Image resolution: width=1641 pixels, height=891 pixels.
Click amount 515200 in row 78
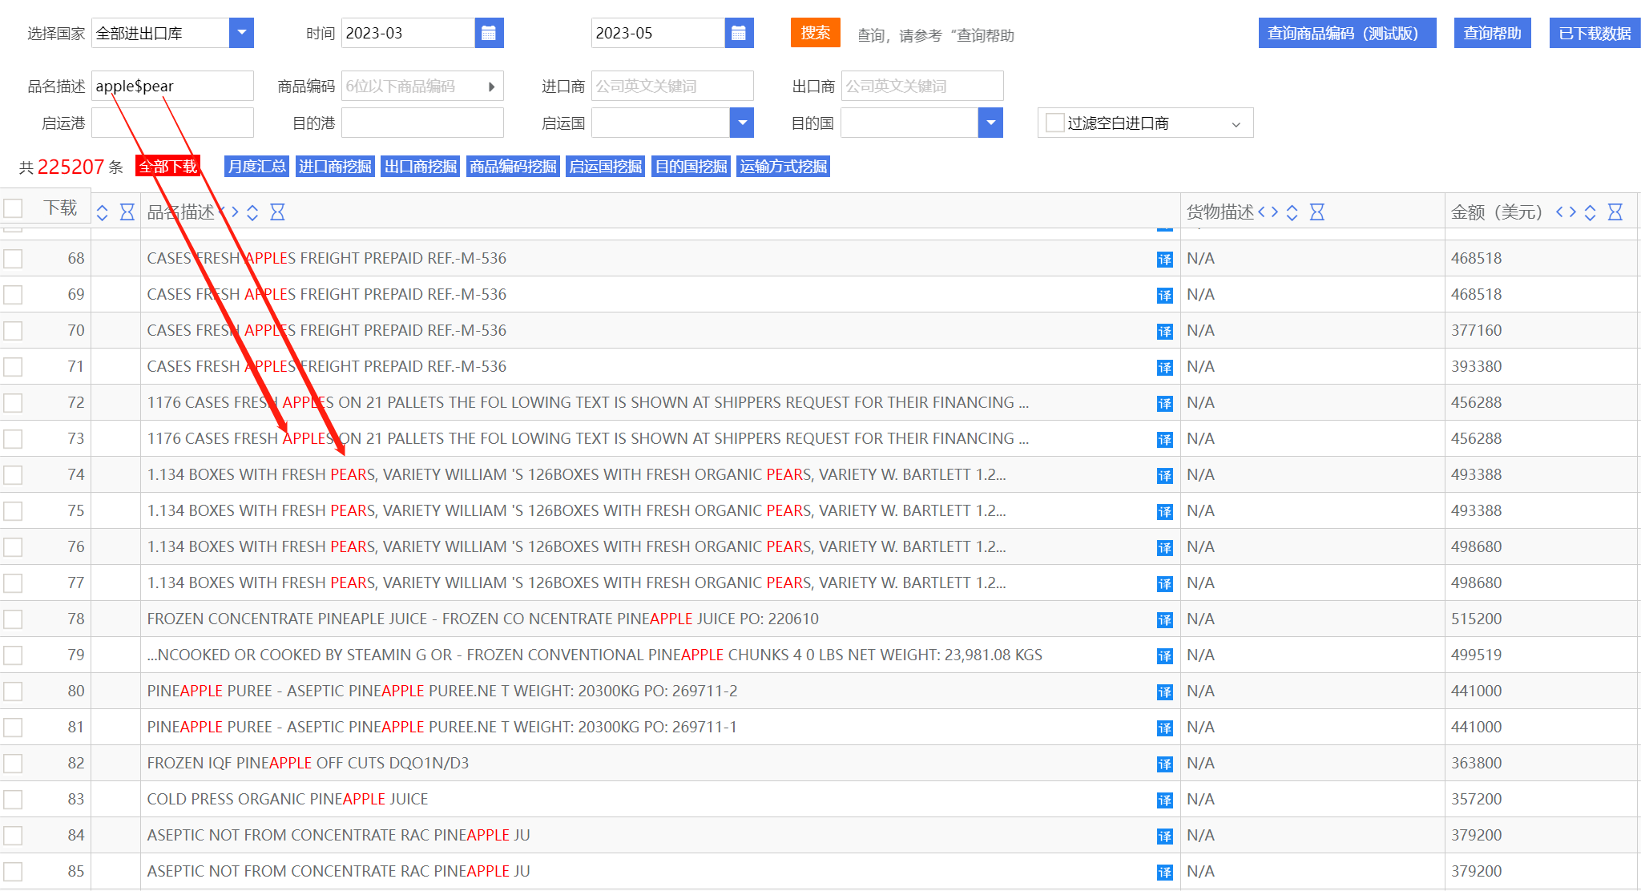click(x=1476, y=619)
